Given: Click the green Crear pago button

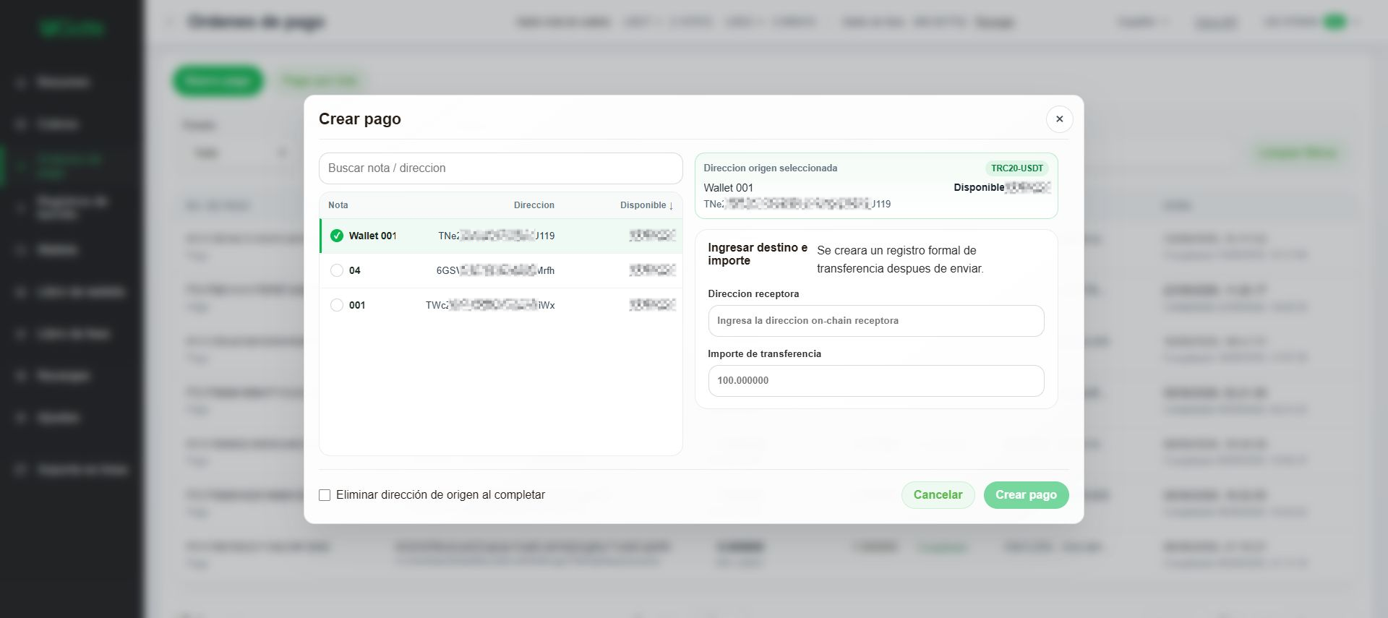Looking at the screenshot, I should 1026,495.
